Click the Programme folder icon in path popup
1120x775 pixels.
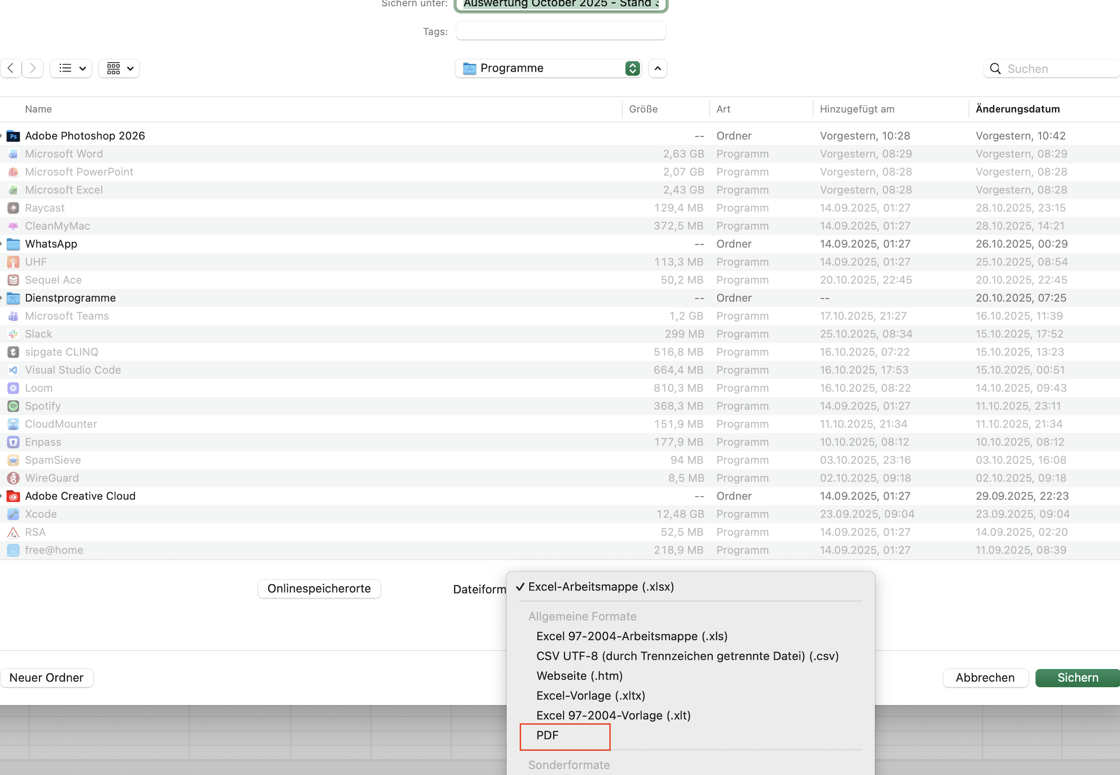[469, 68]
